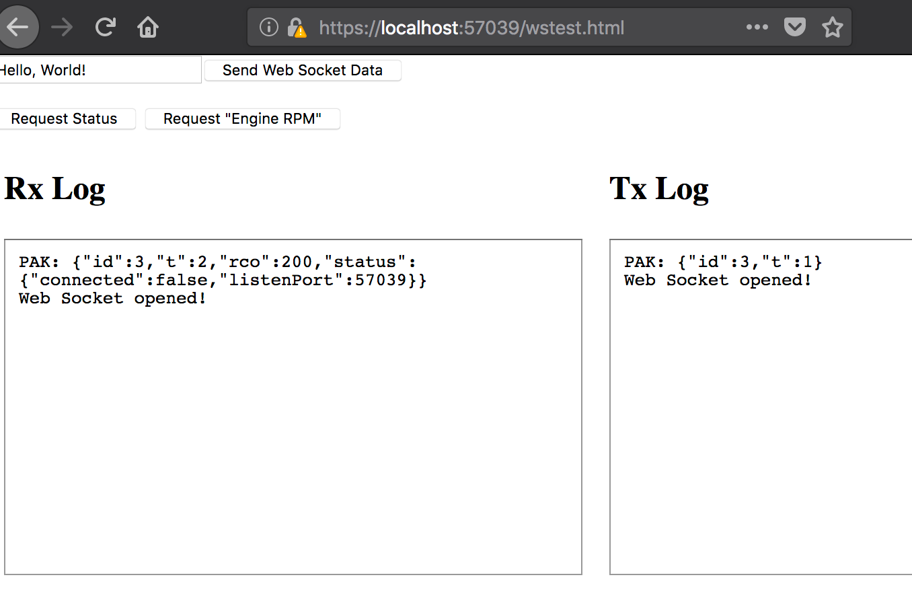Click "Web Socket opened!" in Tx Log
912x596 pixels.
tap(718, 280)
